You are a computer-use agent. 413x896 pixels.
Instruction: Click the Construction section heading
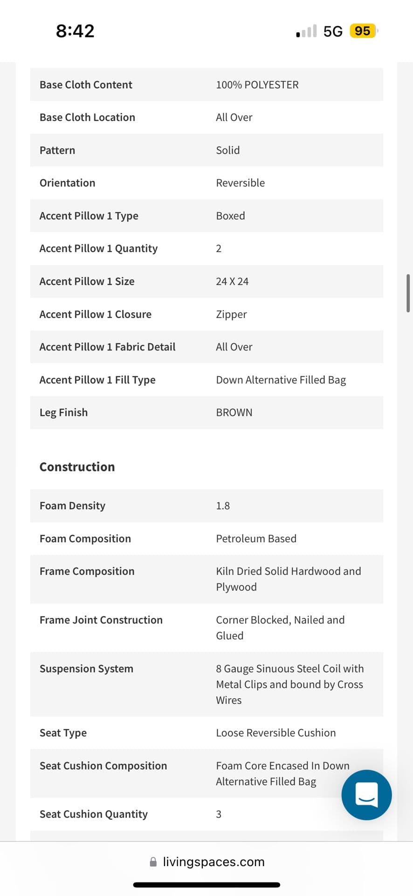(x=77, y=467)
